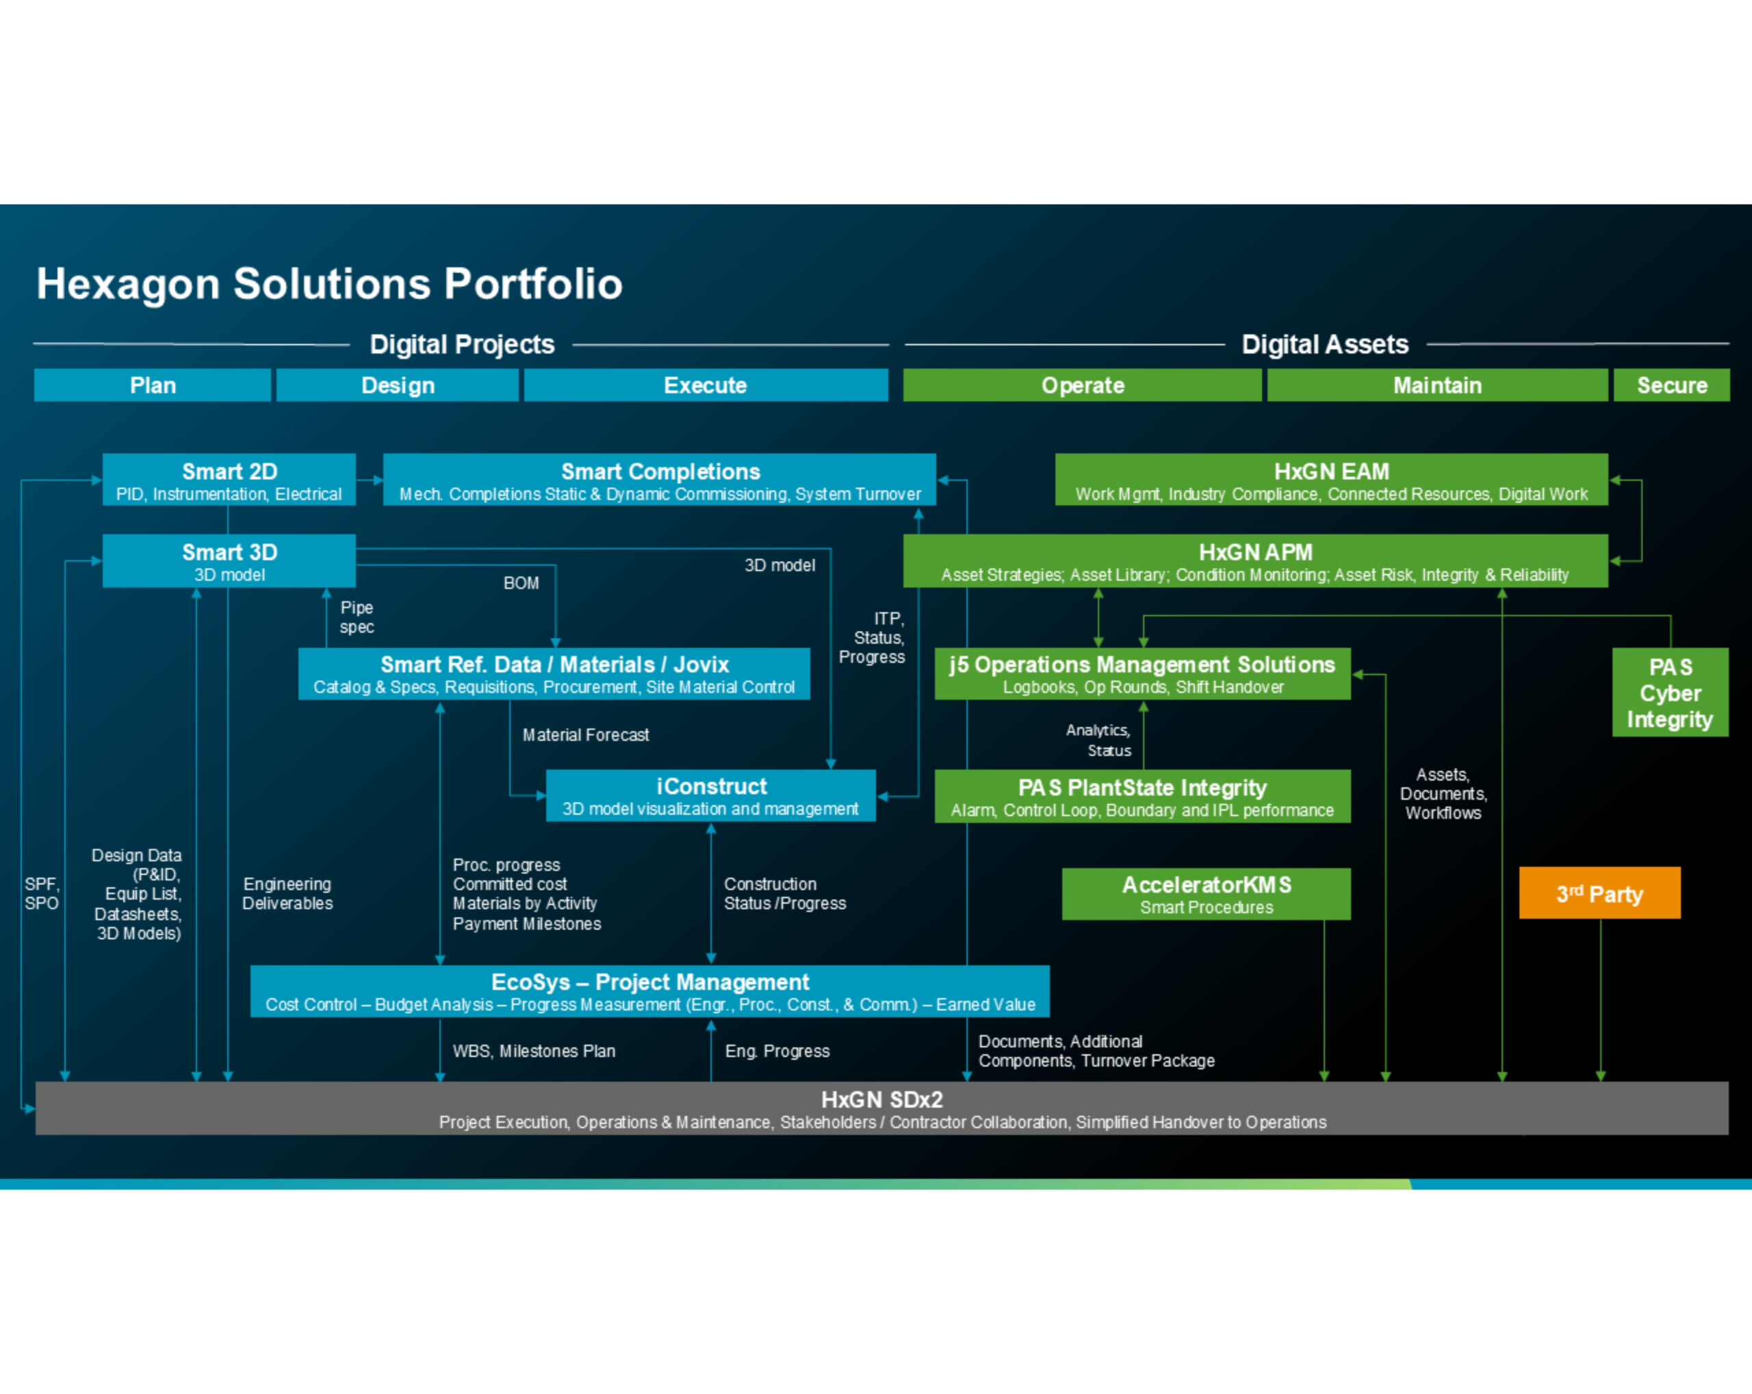Select the Smart 3D box
The height and width of the screenshot is (1394, 1752).
click(229, 560)
